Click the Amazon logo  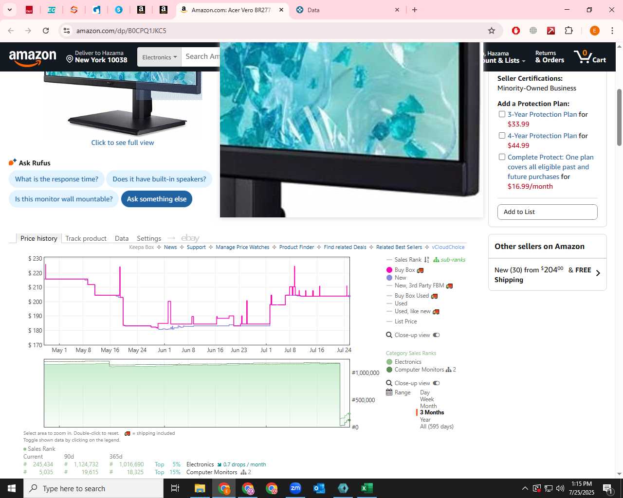click(x=33, y=57)
